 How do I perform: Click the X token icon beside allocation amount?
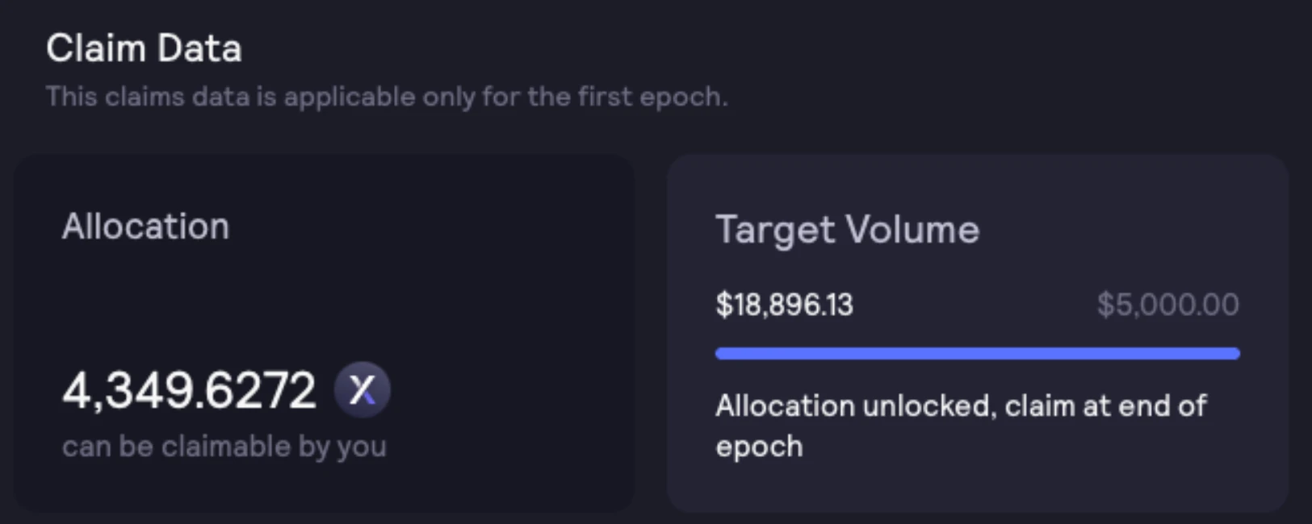pyautogui.click(x=363, y=389)
